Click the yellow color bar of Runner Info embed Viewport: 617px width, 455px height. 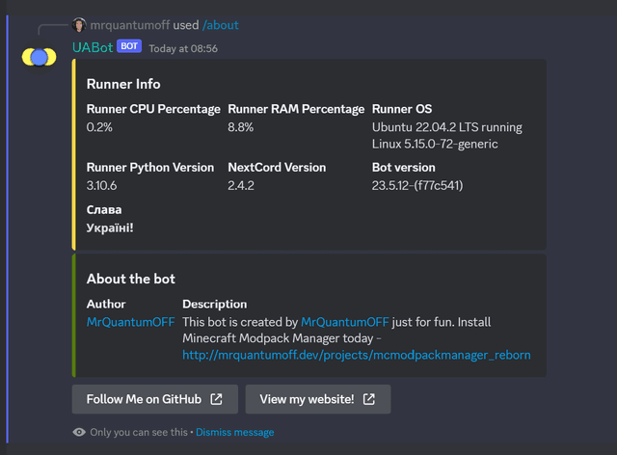click(x=74, y=154)
